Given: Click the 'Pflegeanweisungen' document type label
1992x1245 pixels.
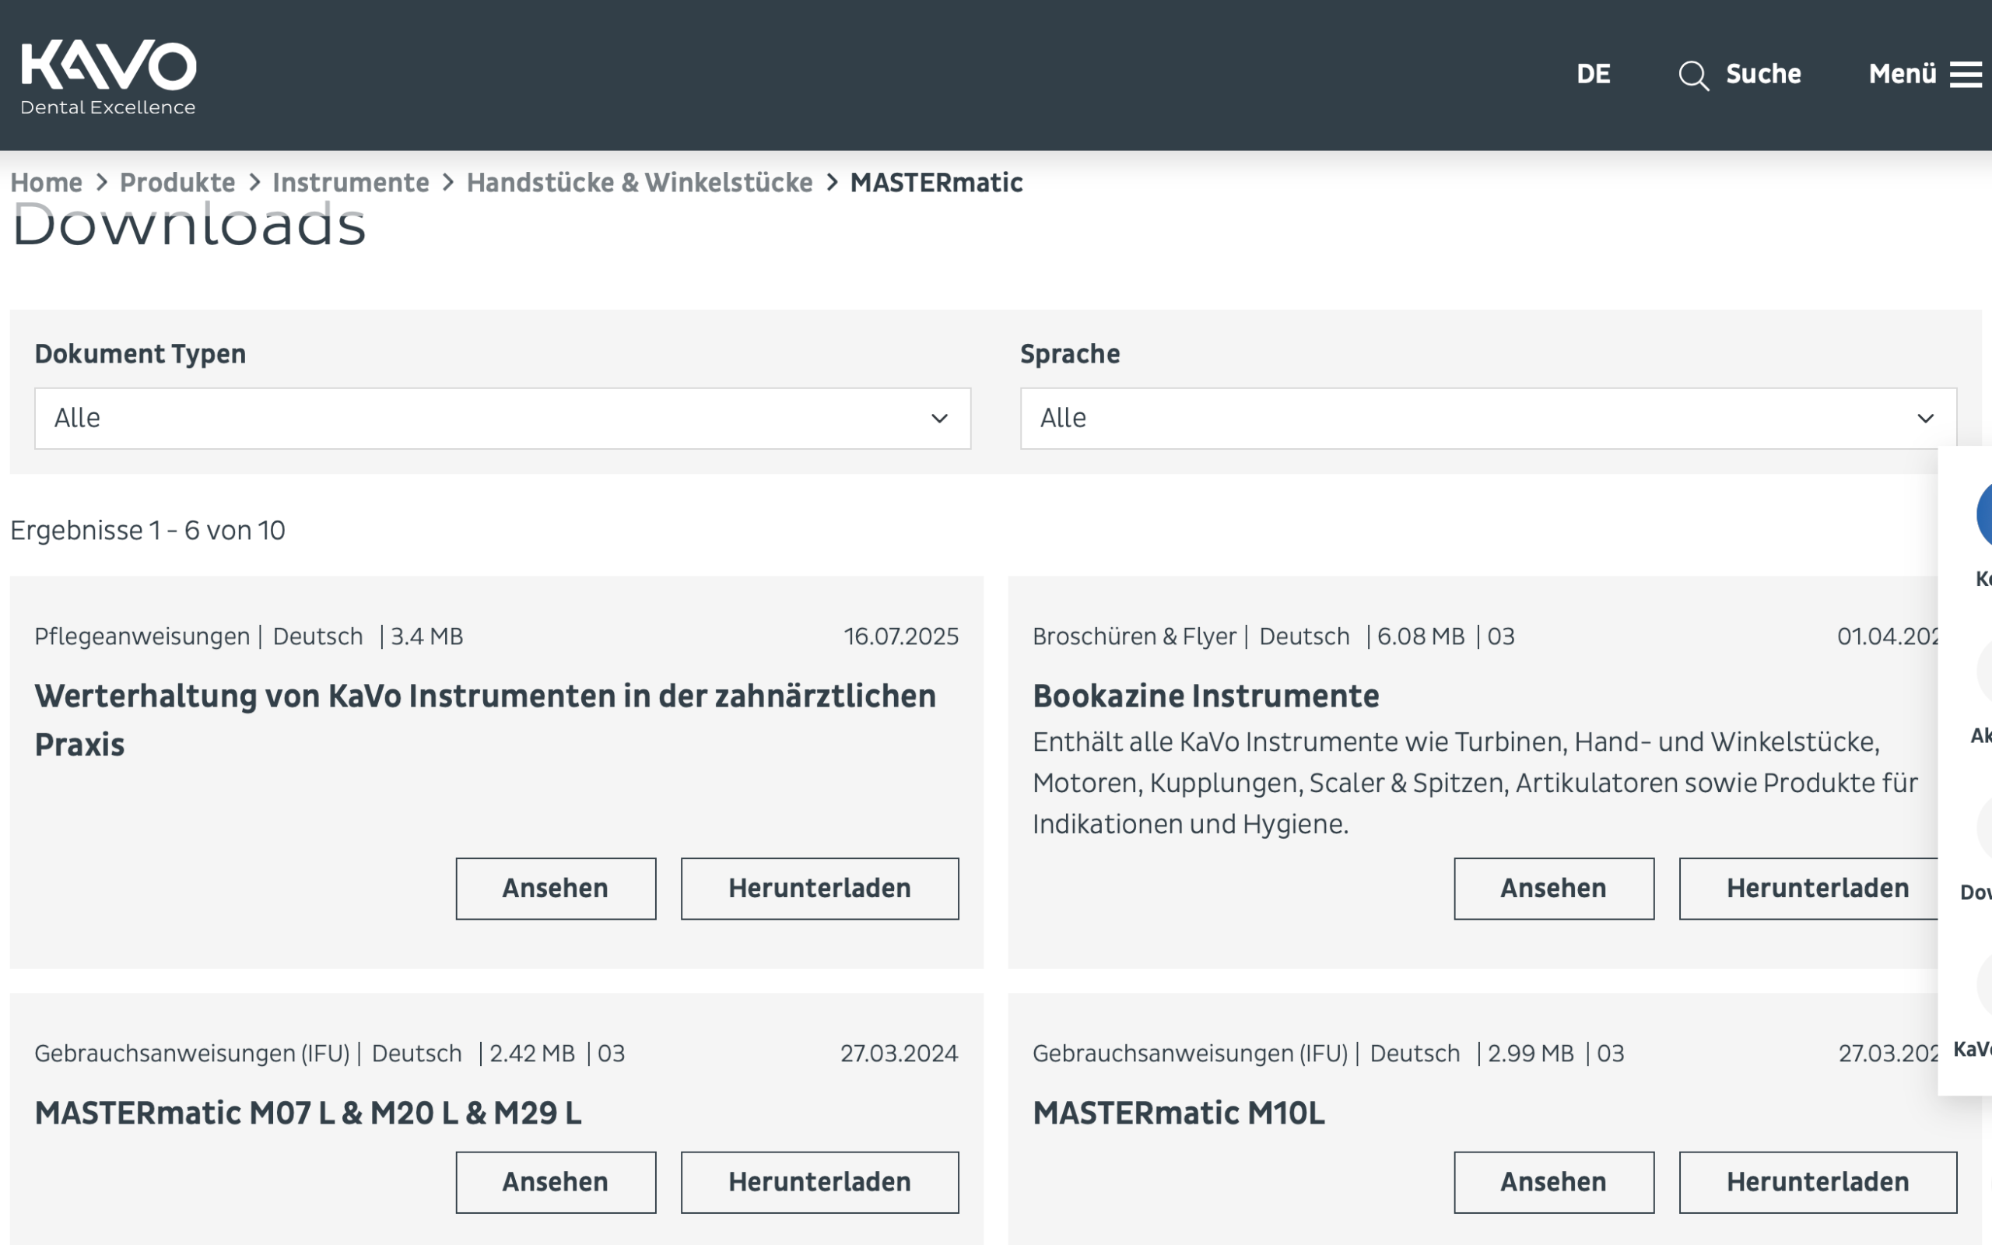Looking at the screenshot, I should point(142,637).
